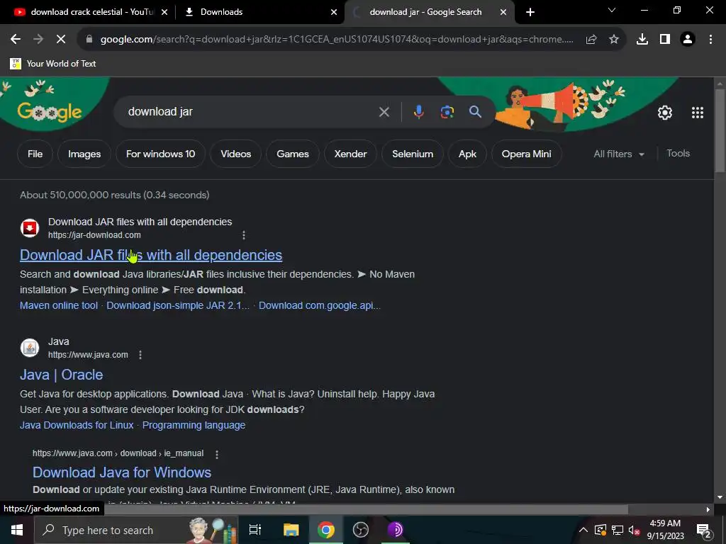Apply the For windows 10 filter chip

coord(161,154)
